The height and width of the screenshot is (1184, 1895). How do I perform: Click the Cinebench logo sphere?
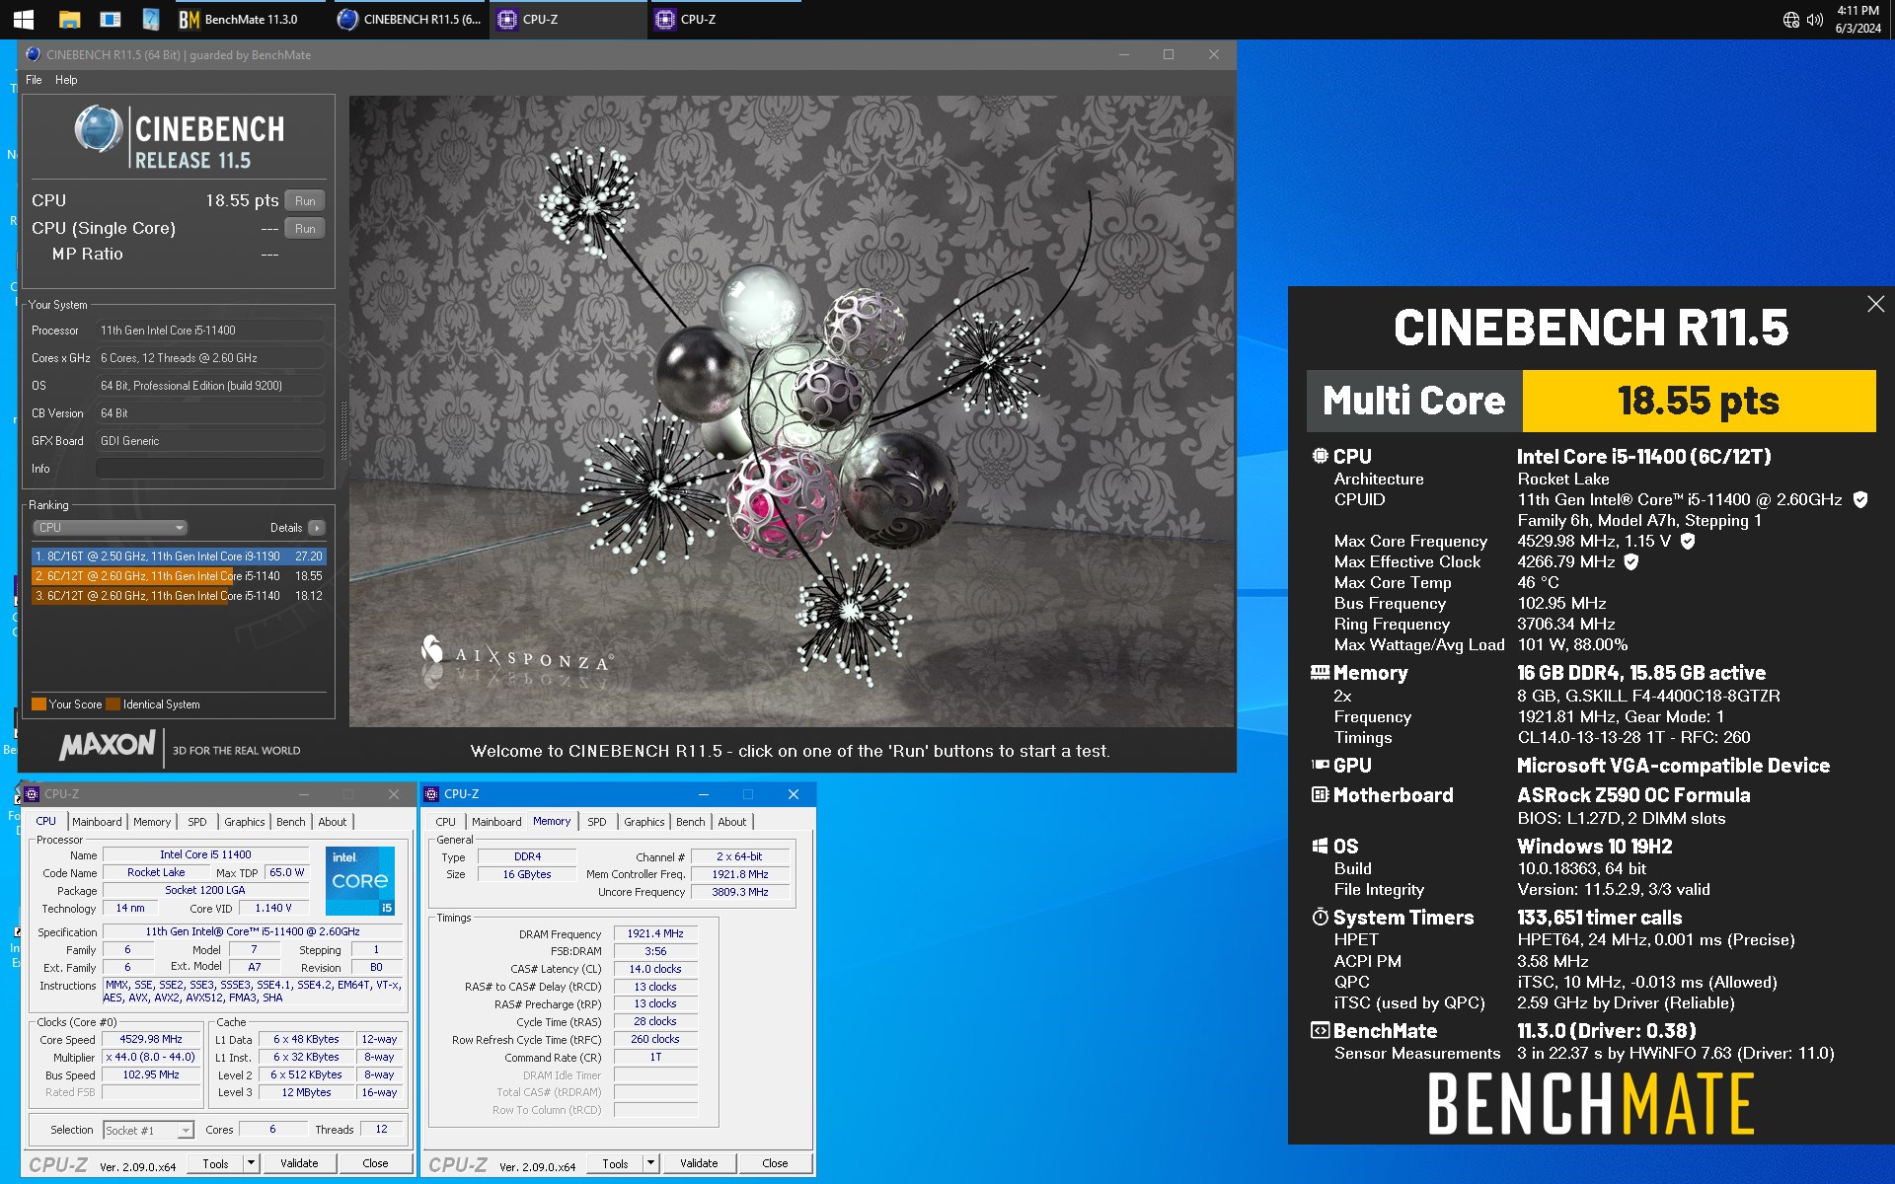tap(98, 130)
